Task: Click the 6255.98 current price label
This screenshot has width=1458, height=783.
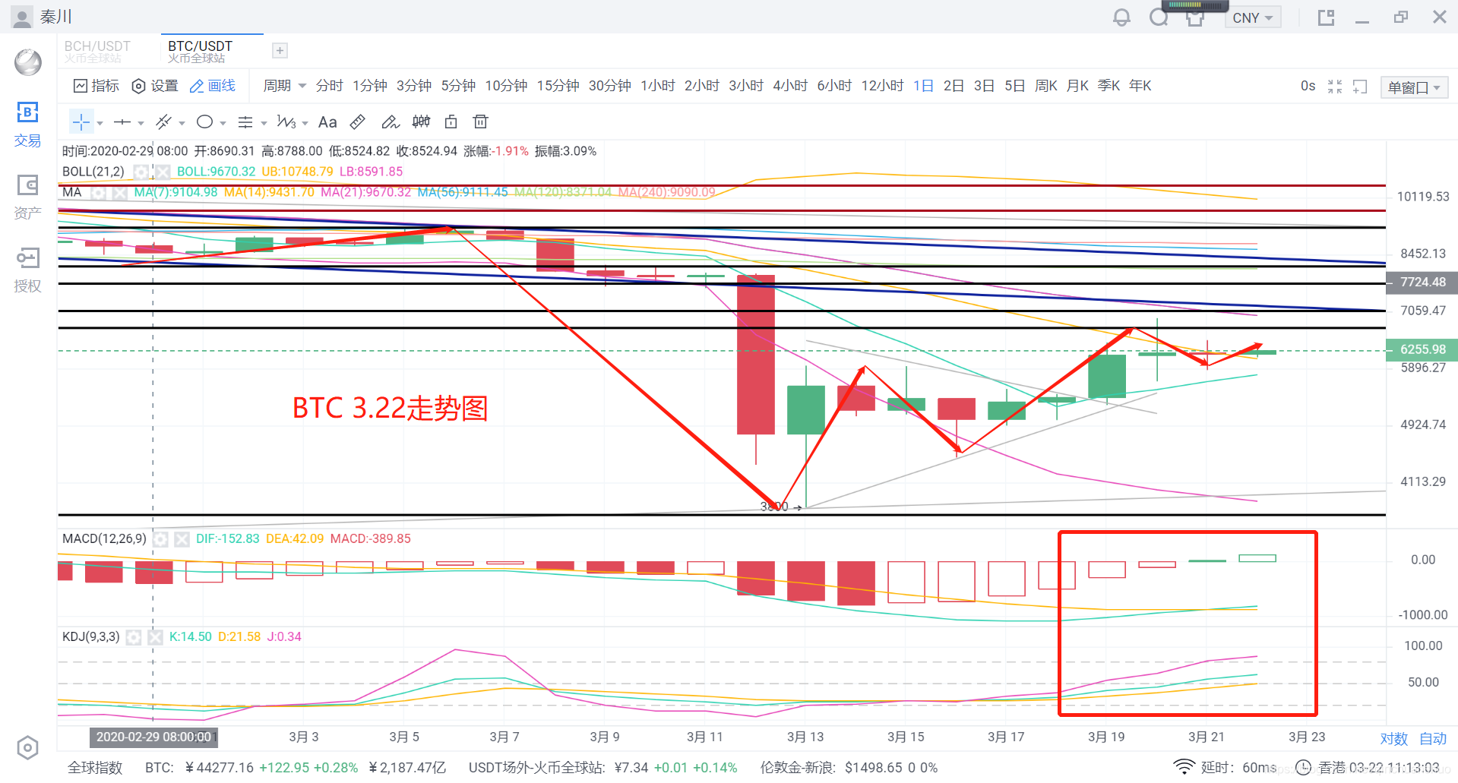Action: [x=1422, y=349]
